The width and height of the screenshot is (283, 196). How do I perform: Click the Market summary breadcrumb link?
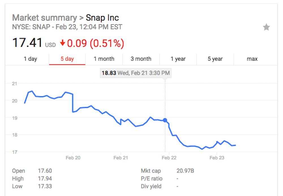click(44, 18)
